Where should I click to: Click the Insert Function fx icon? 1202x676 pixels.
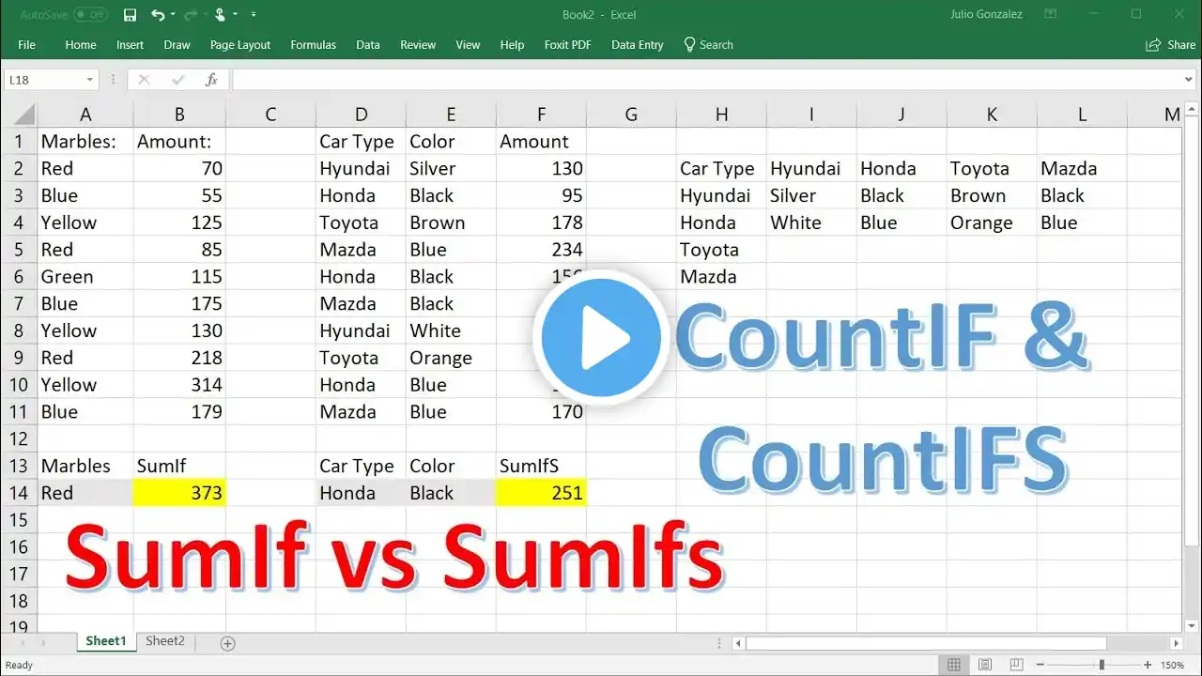[x=211, y=80]
